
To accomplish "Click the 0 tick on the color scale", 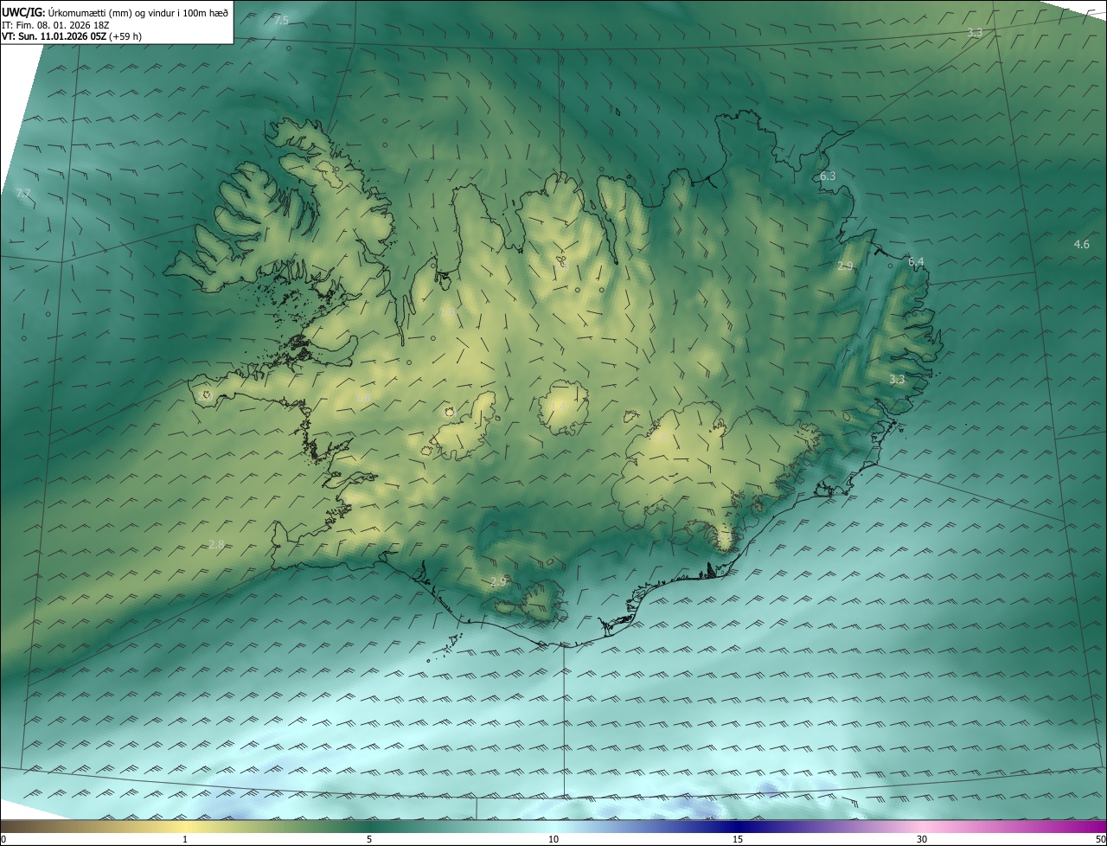I will [x=3, y=839].
